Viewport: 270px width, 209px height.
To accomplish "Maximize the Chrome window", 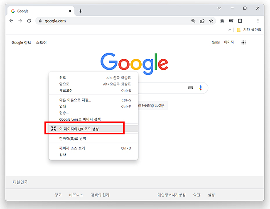I will (x=245, y=8).
